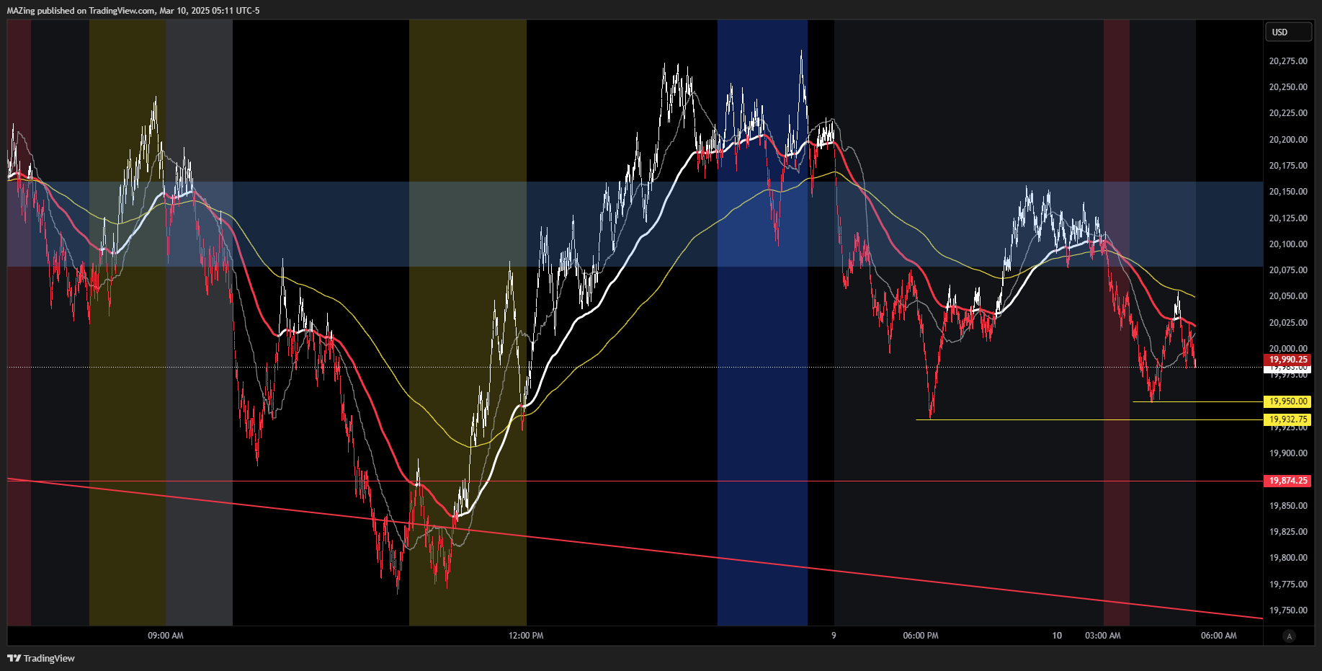
Task: Click the 06:00 AM time axis label
Action: (x=1219, y=636)
